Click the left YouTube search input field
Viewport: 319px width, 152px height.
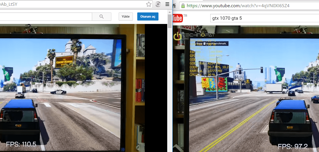click(46, 16)
